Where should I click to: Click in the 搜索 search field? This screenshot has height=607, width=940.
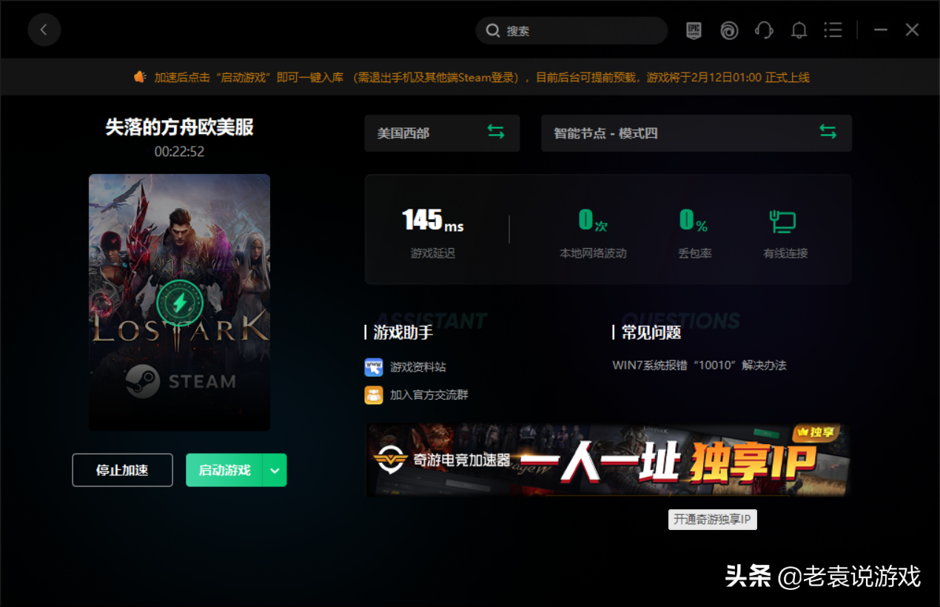click(x=577, y=31)
